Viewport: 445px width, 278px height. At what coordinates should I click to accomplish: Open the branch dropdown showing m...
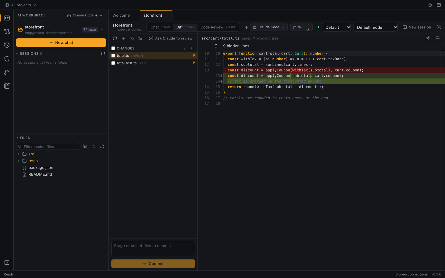tap(301, 27)
